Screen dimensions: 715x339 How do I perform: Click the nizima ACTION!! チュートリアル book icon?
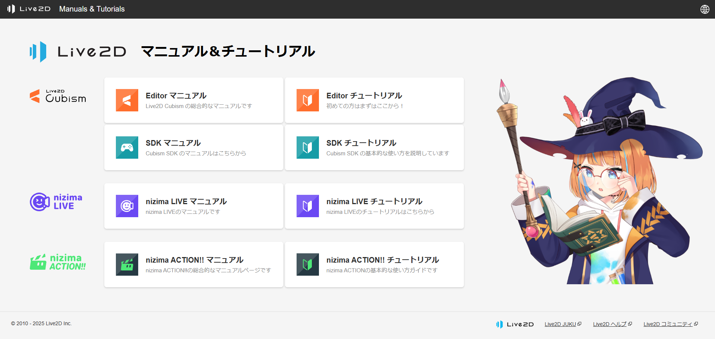click(x=307, y=264)
